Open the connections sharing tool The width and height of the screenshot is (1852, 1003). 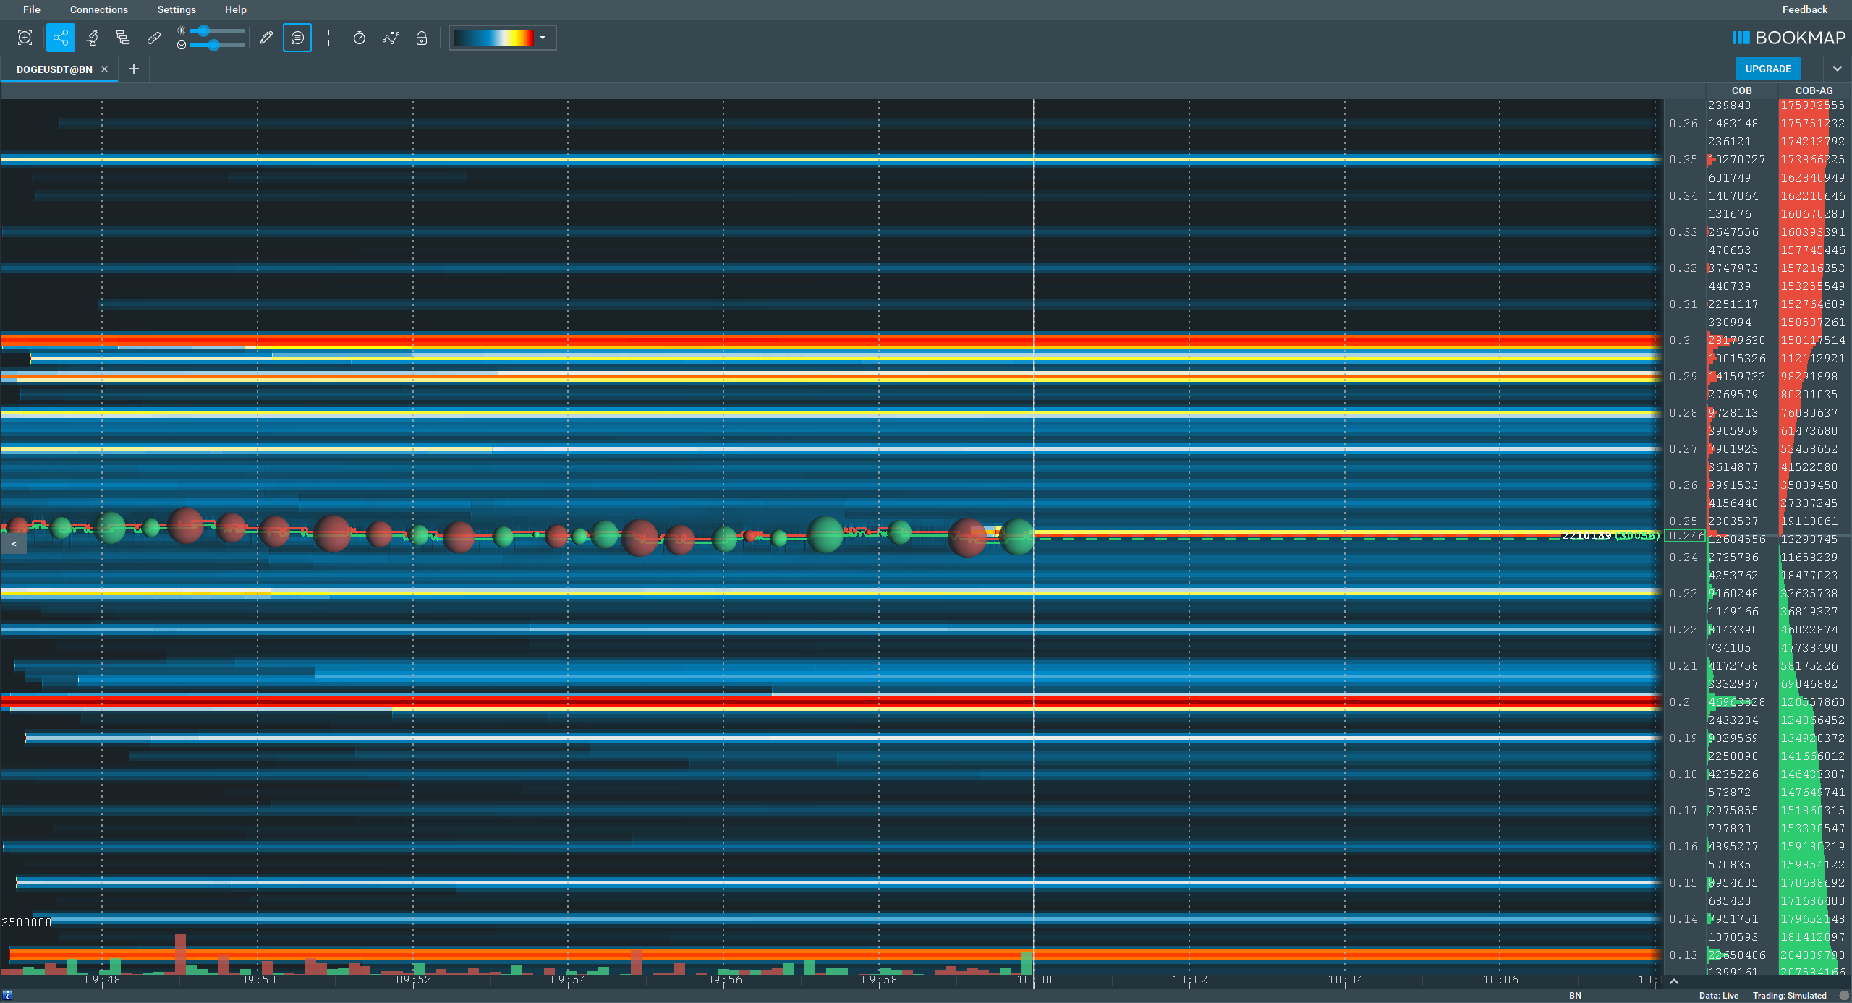tap(61, 38)
